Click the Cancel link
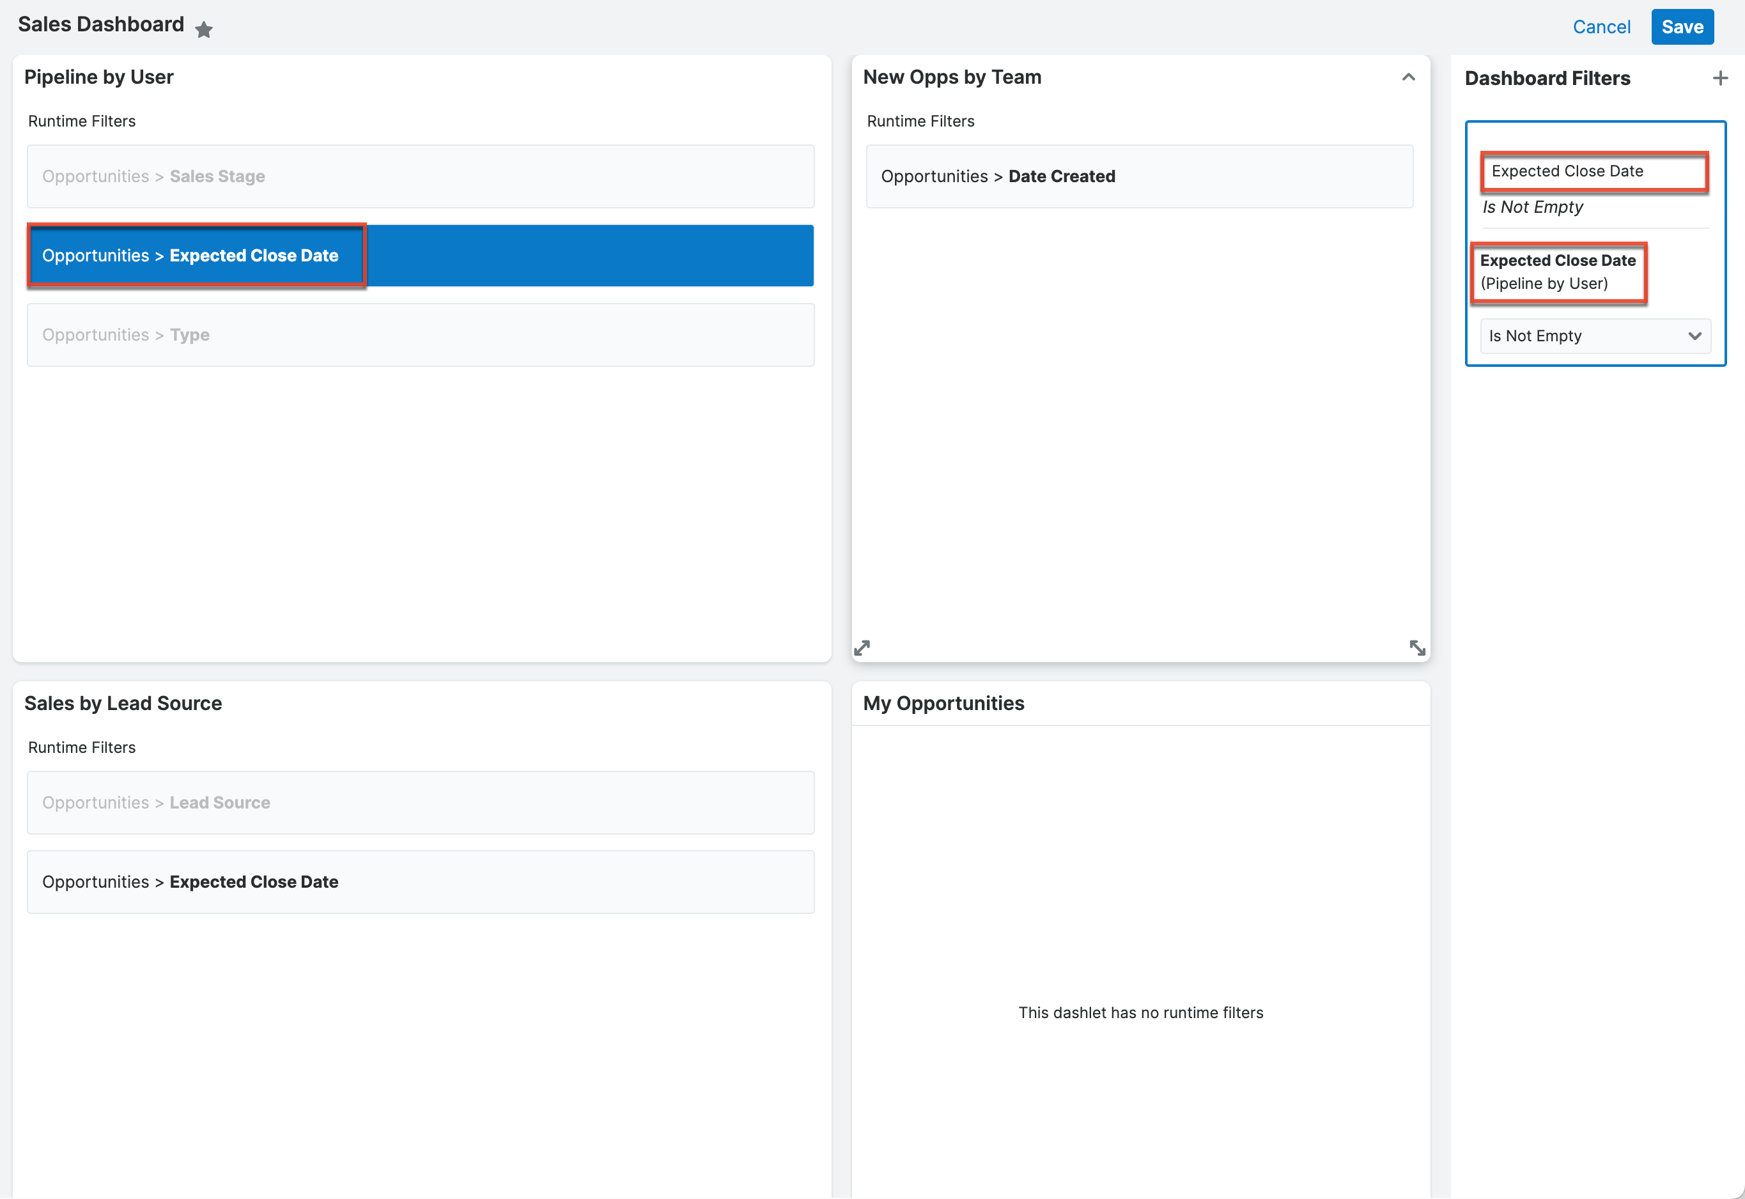 1602,26
